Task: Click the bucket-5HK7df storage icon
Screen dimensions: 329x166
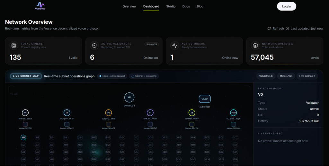Action: tap(150, 124)
